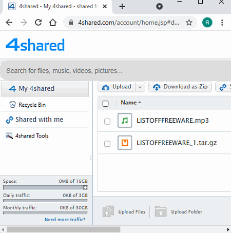Reload the page
Screen dimensions: 231x233
point(38,23)
